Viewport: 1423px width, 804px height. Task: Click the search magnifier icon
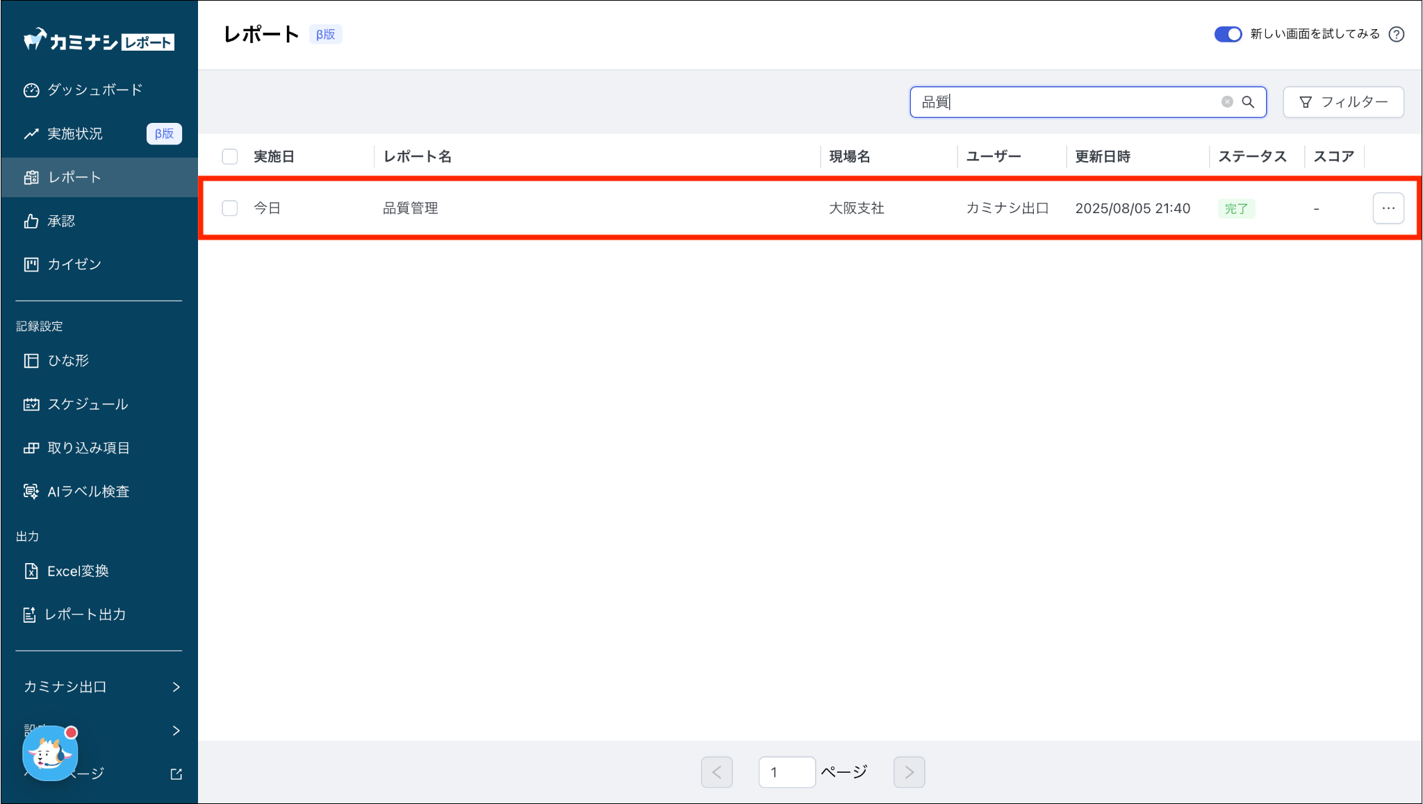click(1248, 102)
